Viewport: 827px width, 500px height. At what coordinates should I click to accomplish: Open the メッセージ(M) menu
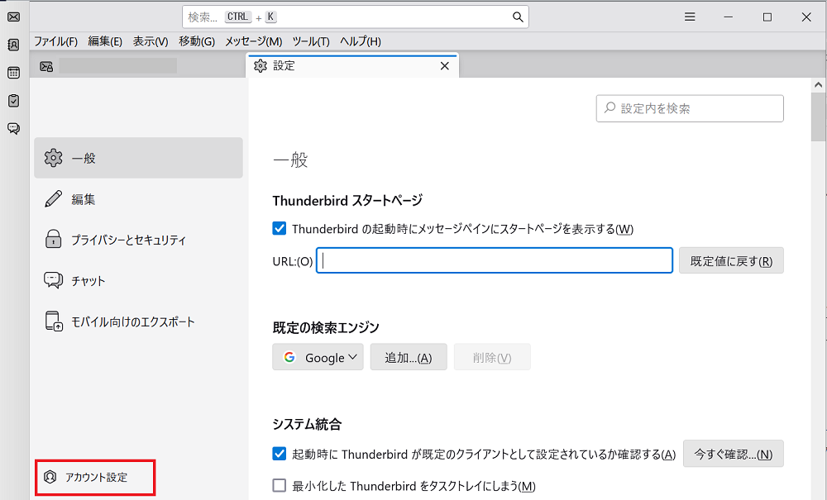[253, 41]
